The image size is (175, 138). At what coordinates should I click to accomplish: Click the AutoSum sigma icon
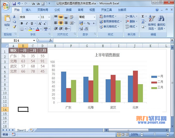[143, 17]
